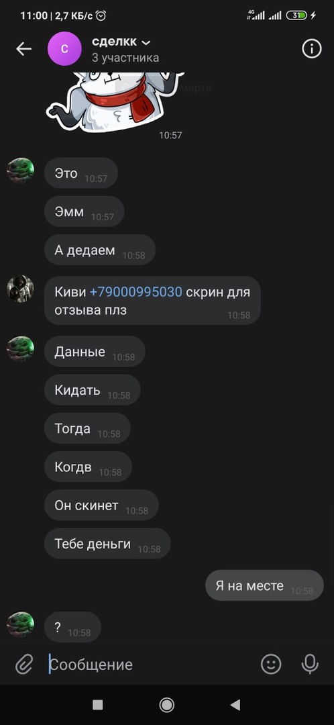Screen dimensions: 334x725
Task: Tap green avatar next to Это message
Action: (20, 170)
